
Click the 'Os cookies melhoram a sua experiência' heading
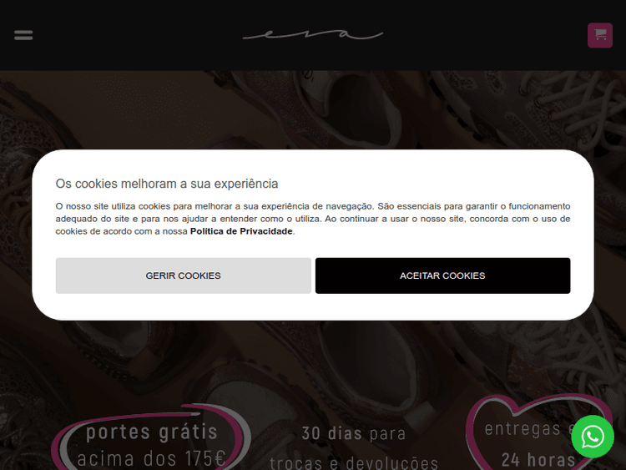pos(166,184)
